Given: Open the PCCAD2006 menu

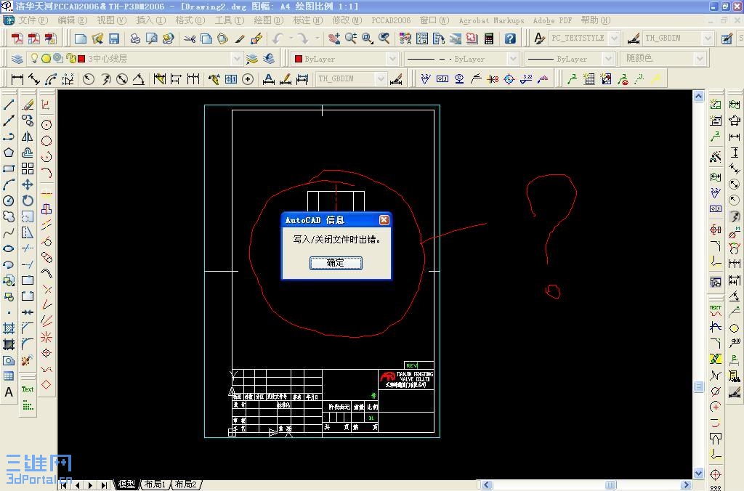Looking at the screenshot, I should click(390, 20).
